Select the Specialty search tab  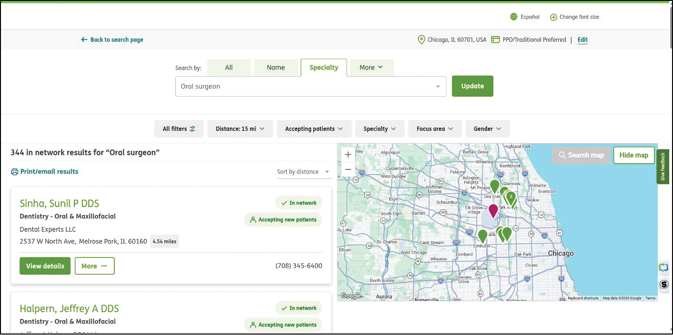[x=324, y=68]
